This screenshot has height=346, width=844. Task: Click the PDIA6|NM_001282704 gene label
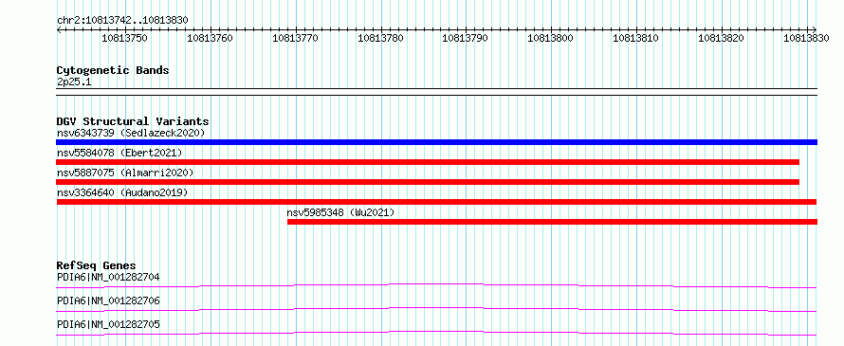pyautogui.click(x=108, y=277)
